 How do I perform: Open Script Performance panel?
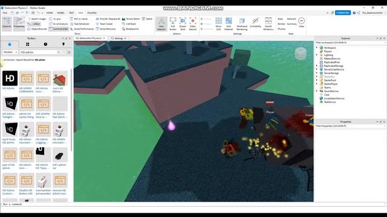(82, 29)
